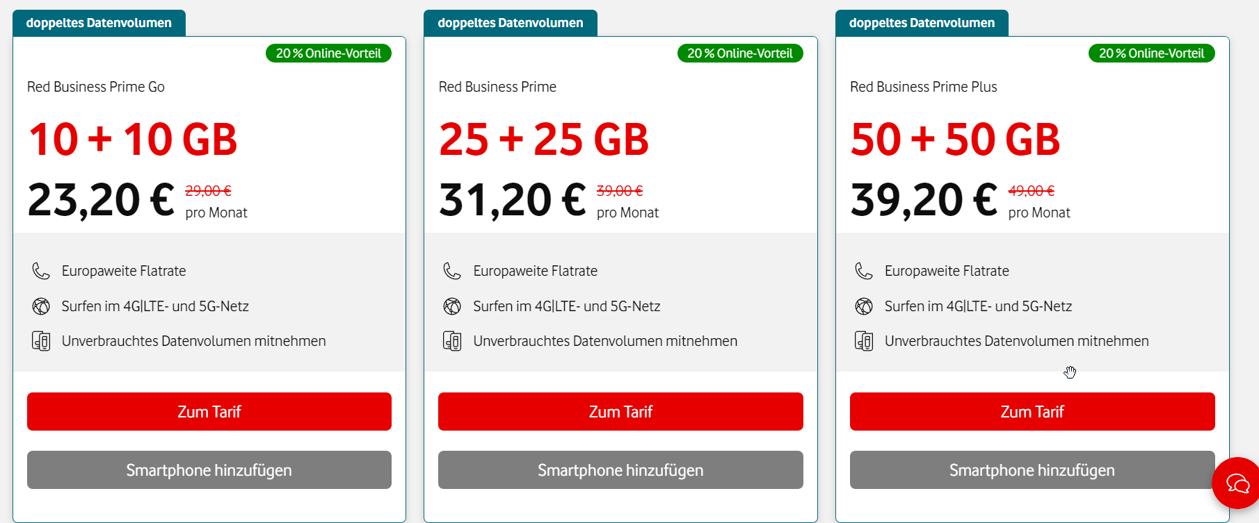Image resolution: width=1259 pixels, height=523 pixels.
Task: Click the globe icon in Prime Plus card
Action: (x=864, y=306)
